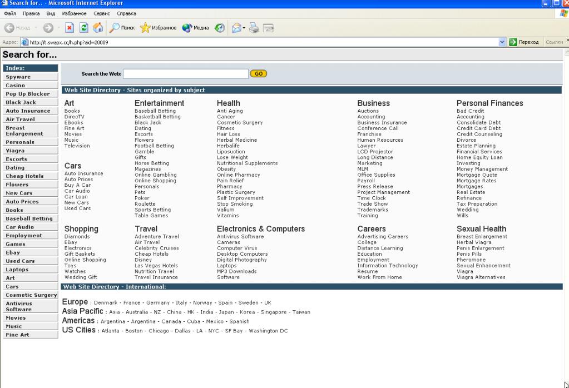Screen dimensions: 569x388
Task: Open the History clock icon
Action: 220,28
